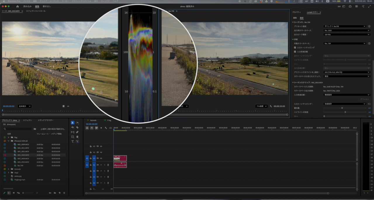Screen dimensions: 374x200
Task: Click the 書き出し export workspace button
Action: (x=46, y=6)
